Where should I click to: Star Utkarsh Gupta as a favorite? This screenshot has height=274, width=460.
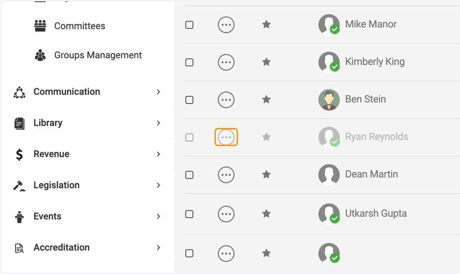coord(266,213)
